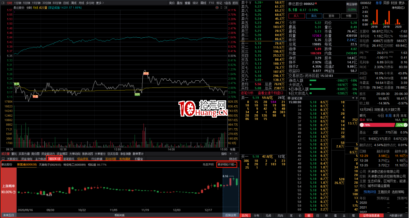Toggle the 成交量 volume display in chart header
The height and width of the screenshot is (218, 409).
[43, 8]
